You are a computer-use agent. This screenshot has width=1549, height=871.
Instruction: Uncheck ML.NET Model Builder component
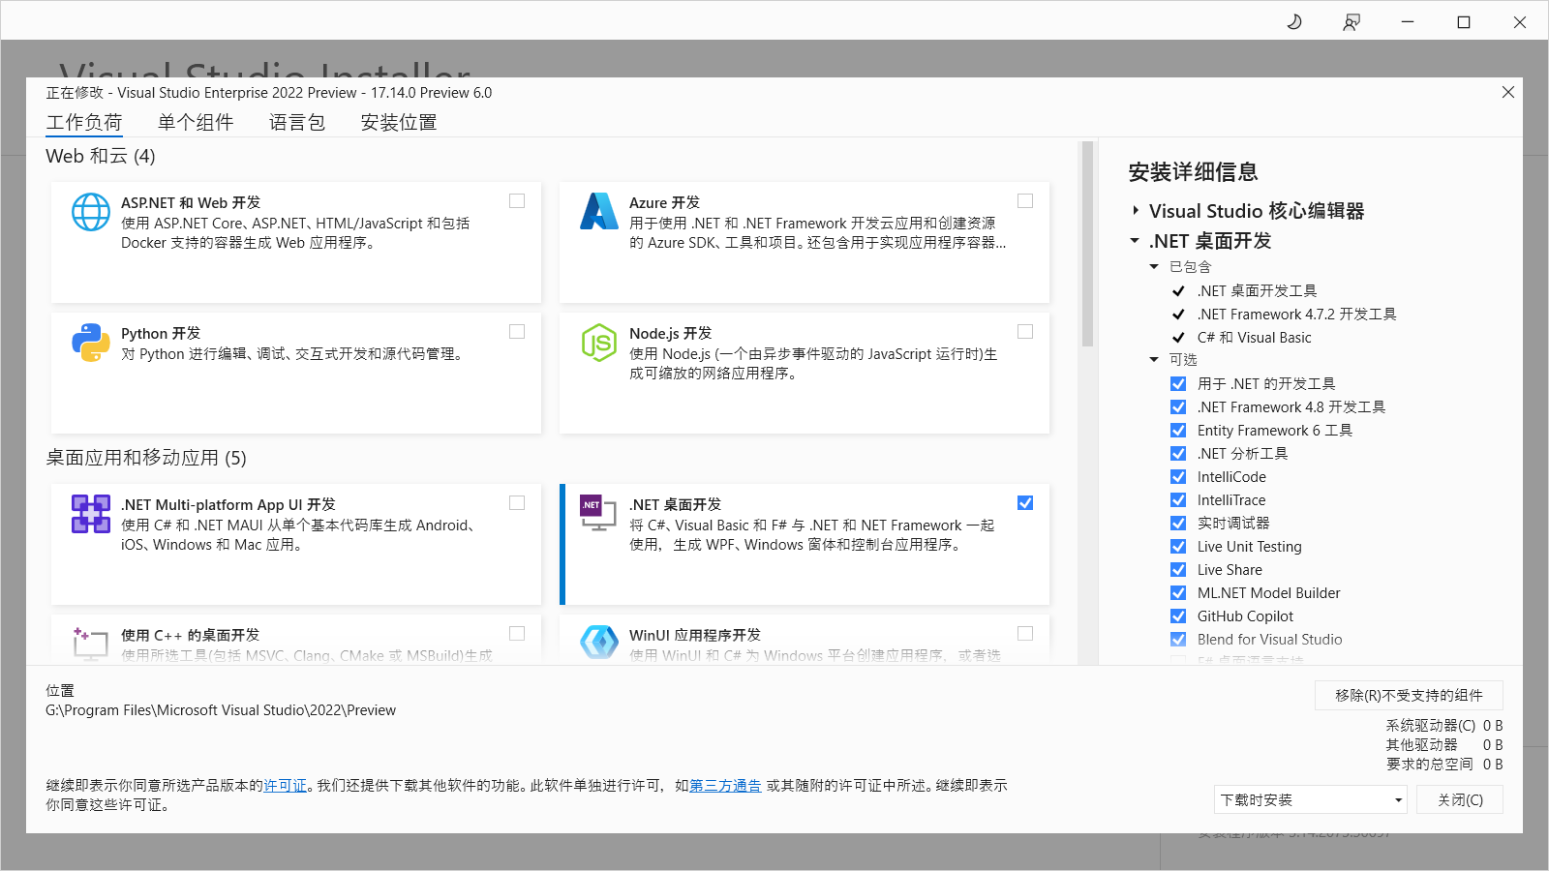1178,593
